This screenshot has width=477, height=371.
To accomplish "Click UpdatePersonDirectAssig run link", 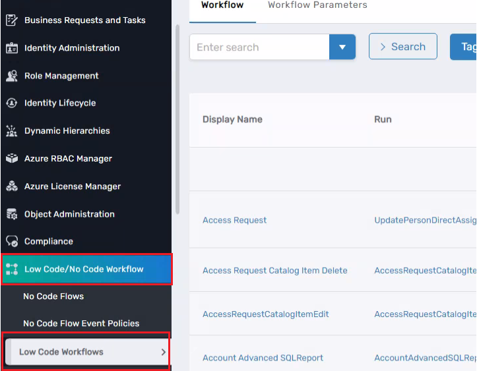I will (x=426, y=220).
